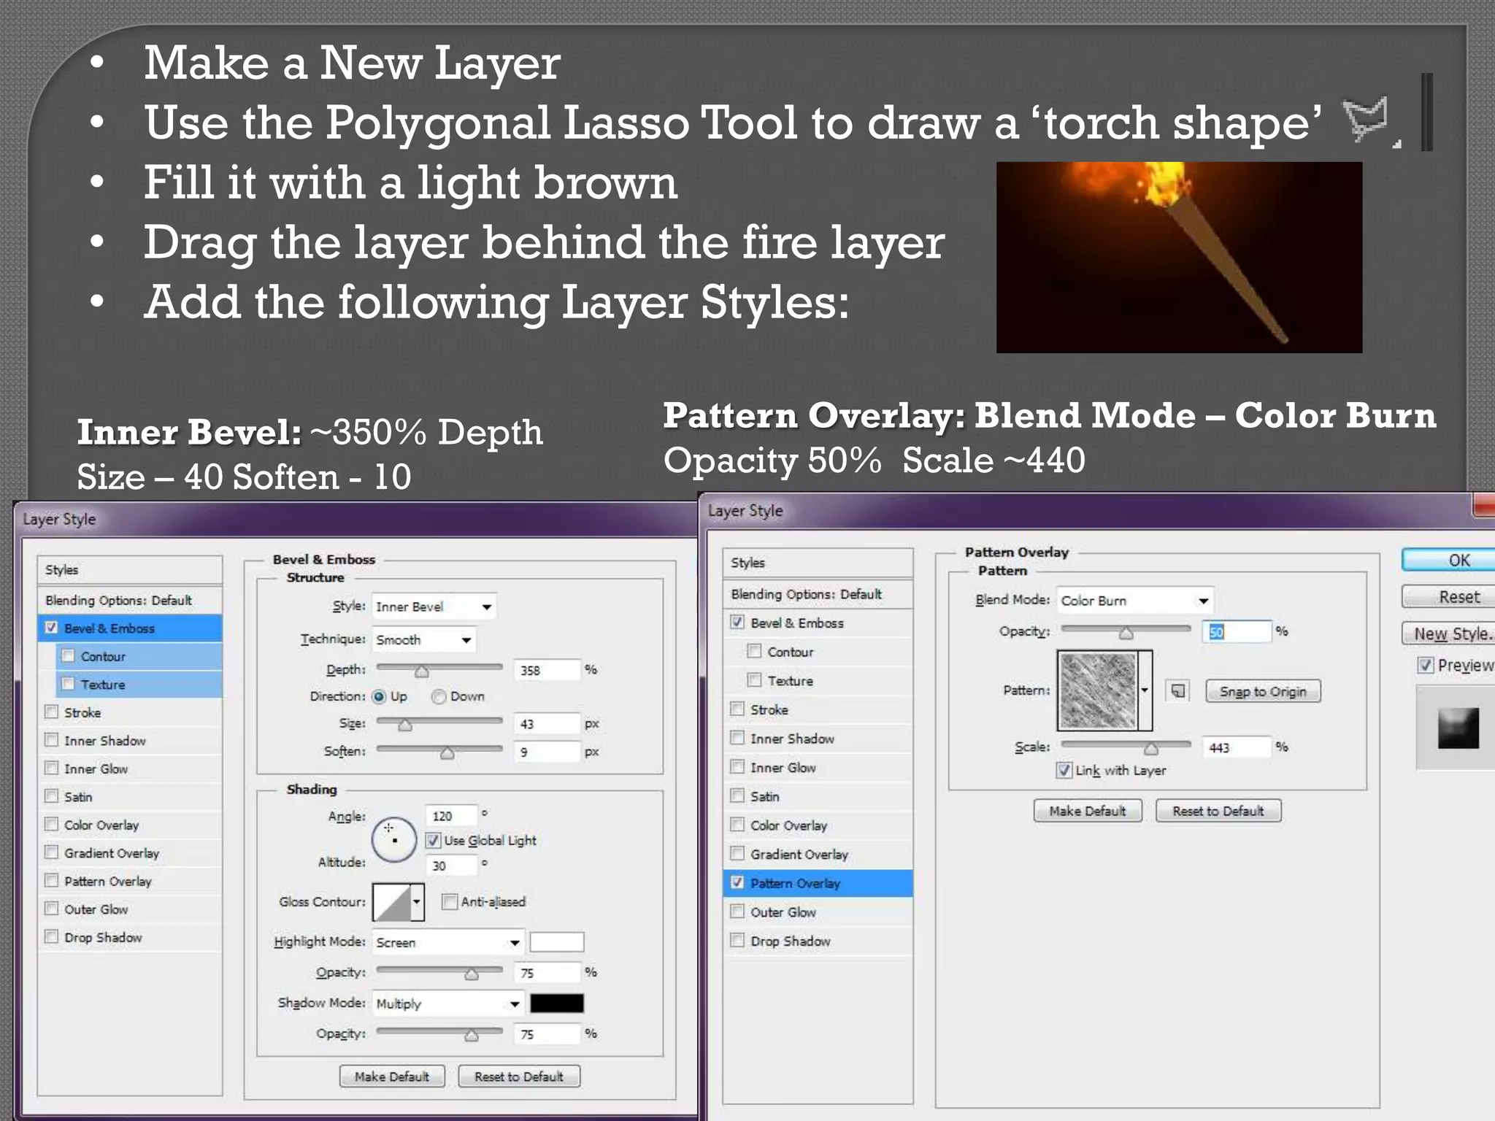Click Make Default in Bevel & Emboss dialog
This screenshot has width=1495, height=1121.
(x=392, y=1076)
